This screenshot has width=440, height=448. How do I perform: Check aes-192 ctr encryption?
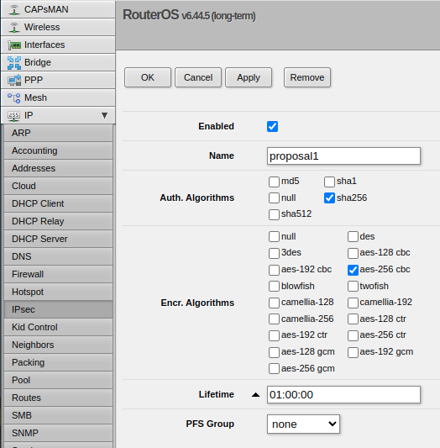[274, 335]
